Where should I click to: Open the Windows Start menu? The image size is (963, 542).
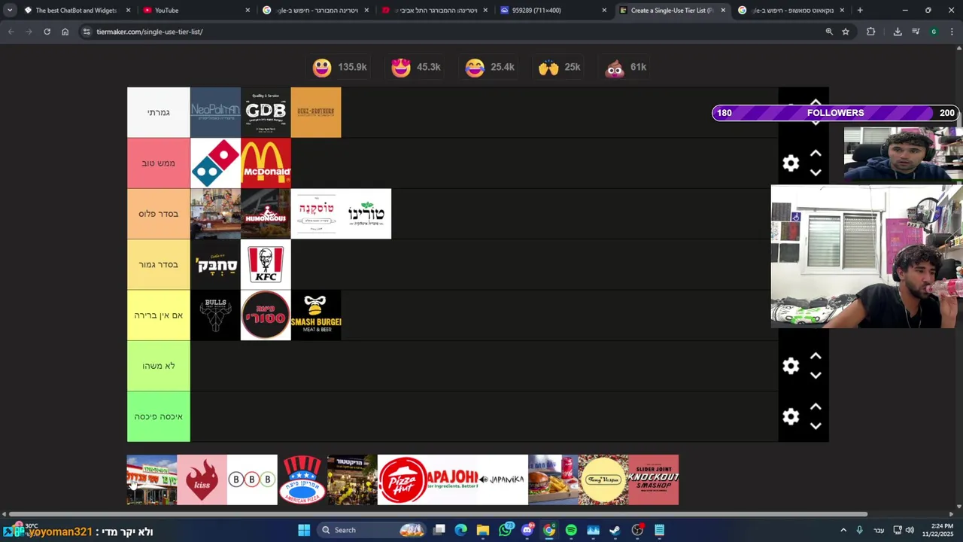pos(304,530)
